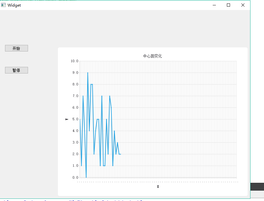Screen dimensions: 264x201
Task: Click the Widget window icon in title bar
Action: pyautogui.click(x=3, y=5)
